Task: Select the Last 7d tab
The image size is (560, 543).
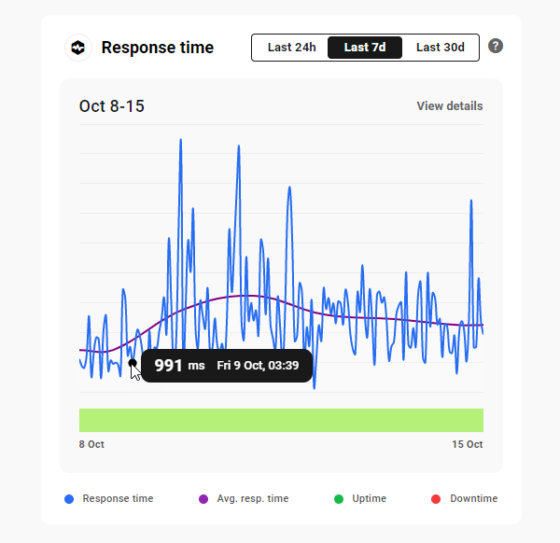Action: [x=365, y=48]
